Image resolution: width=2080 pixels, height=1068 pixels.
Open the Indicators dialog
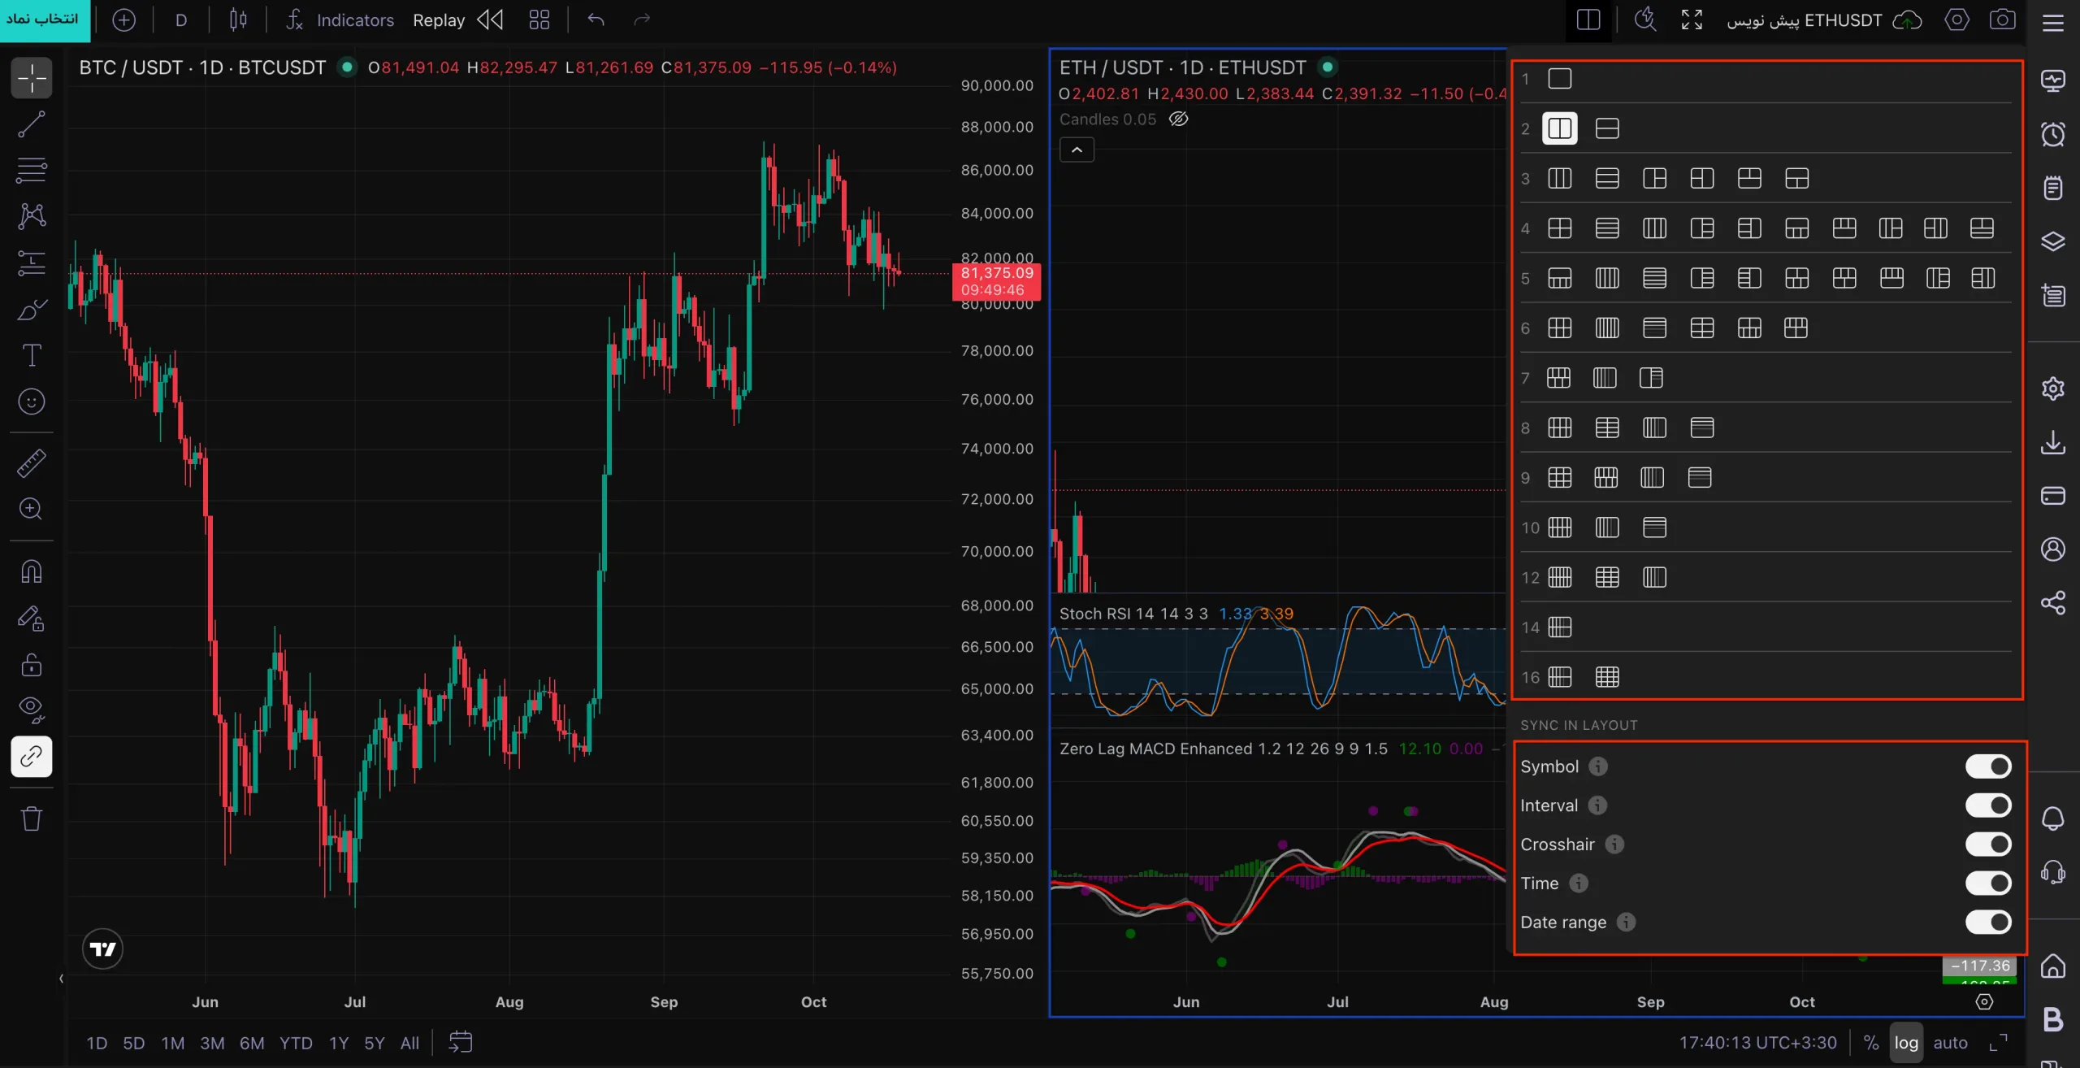click(x=340, y=20)
